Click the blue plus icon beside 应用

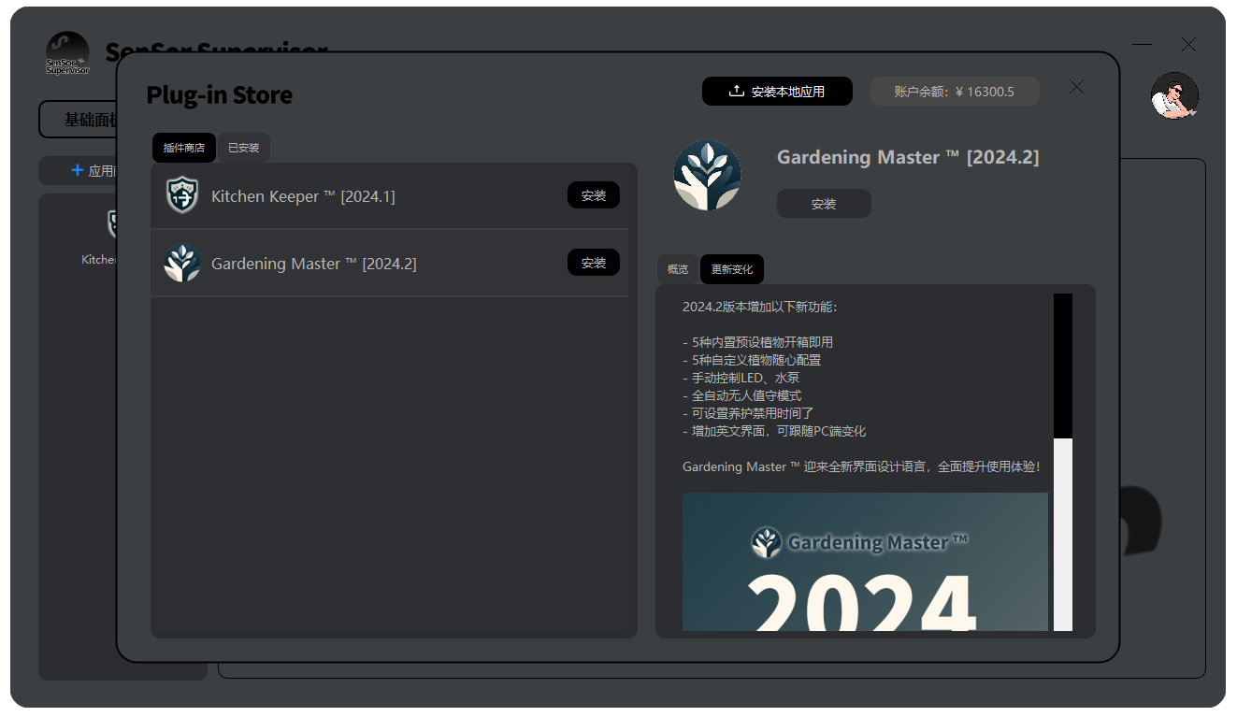pos(78,170)
